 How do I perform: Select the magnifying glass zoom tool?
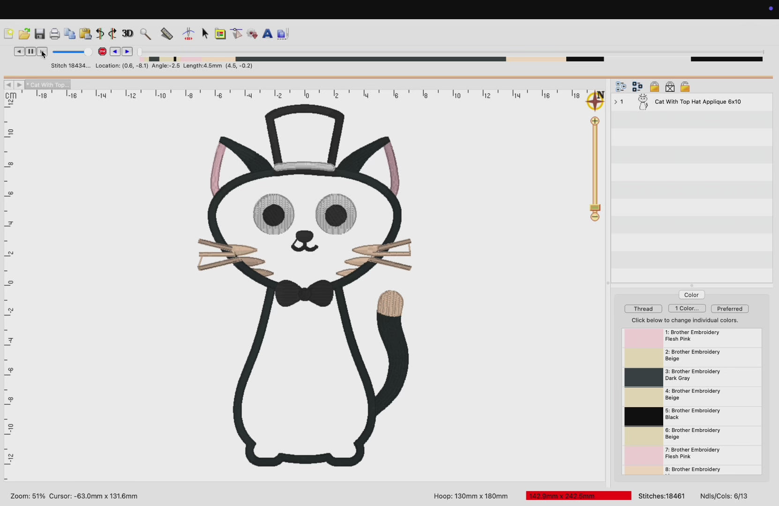point(145,34)
